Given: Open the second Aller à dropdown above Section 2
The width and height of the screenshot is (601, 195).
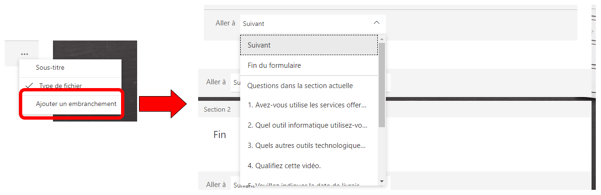Looking at the screenshot, I should [x=235, y=82].
